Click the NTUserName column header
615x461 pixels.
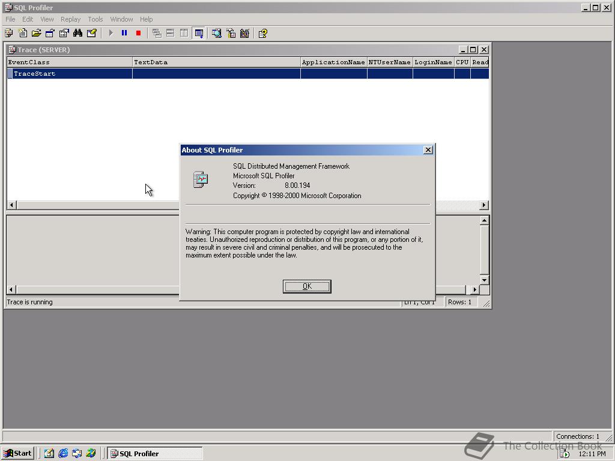[x=390, y=62]
